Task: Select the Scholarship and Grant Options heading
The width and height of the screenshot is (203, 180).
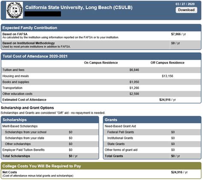Action: click(27, 108)
